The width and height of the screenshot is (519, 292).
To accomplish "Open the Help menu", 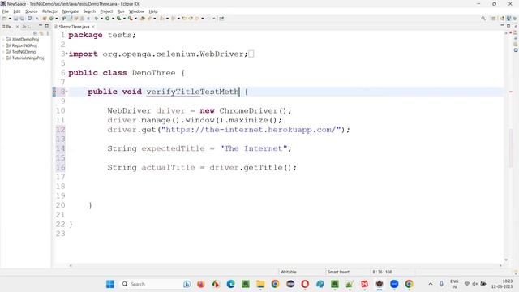I will [153, 11].
